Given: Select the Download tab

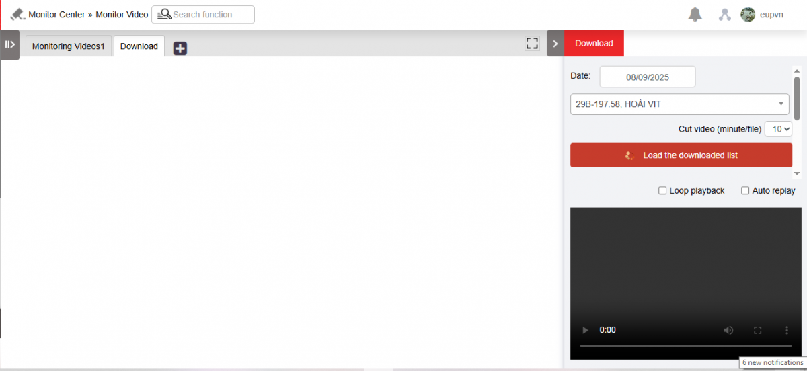Looking at the screenshot, I should [139, 46].
